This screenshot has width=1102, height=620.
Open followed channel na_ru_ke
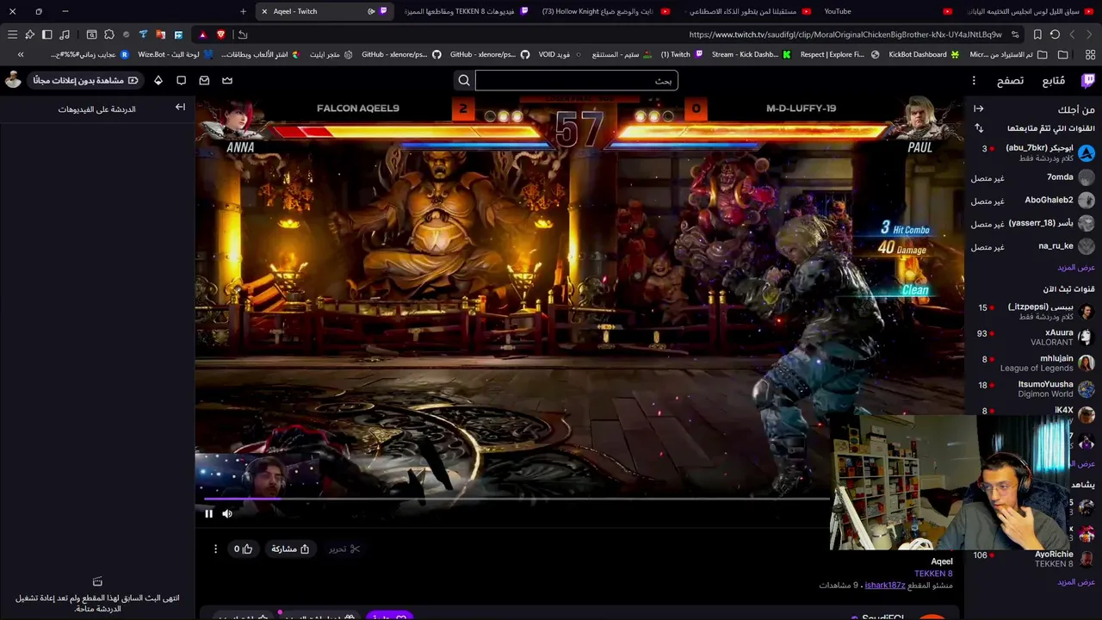click(x=1033, y=246)
